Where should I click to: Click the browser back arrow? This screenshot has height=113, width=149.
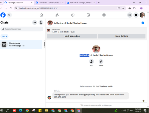pos(1,8)
